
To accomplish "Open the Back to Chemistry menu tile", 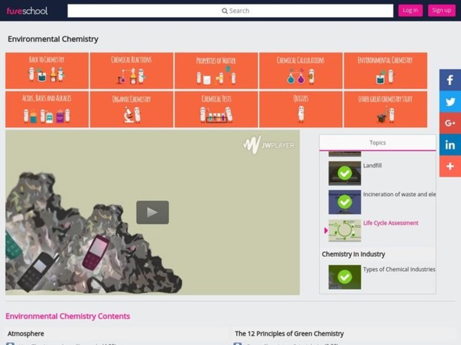I will point(47,70).
